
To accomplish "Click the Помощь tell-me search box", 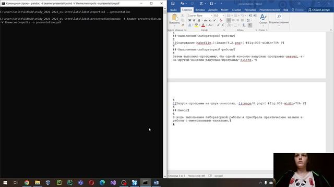I will click(297, 10).
